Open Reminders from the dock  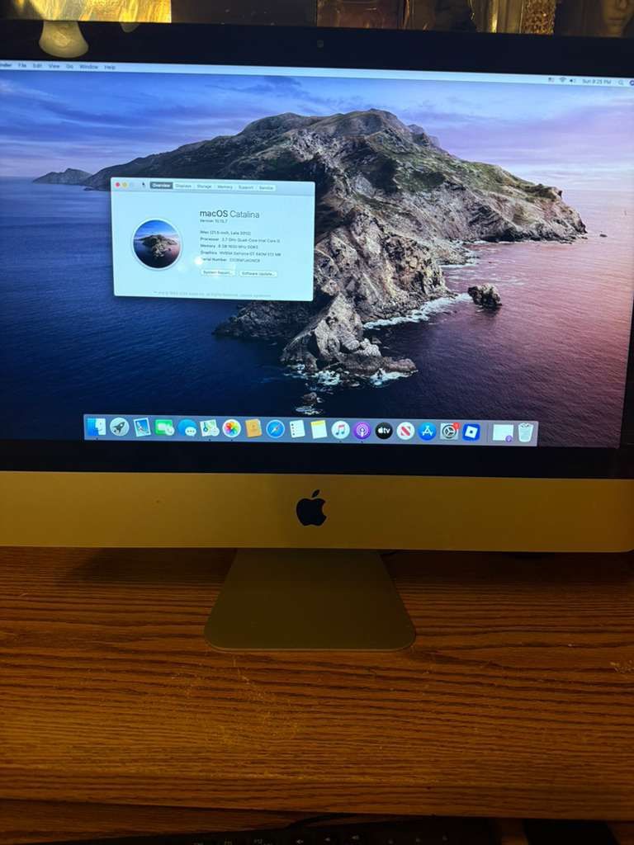297,429
